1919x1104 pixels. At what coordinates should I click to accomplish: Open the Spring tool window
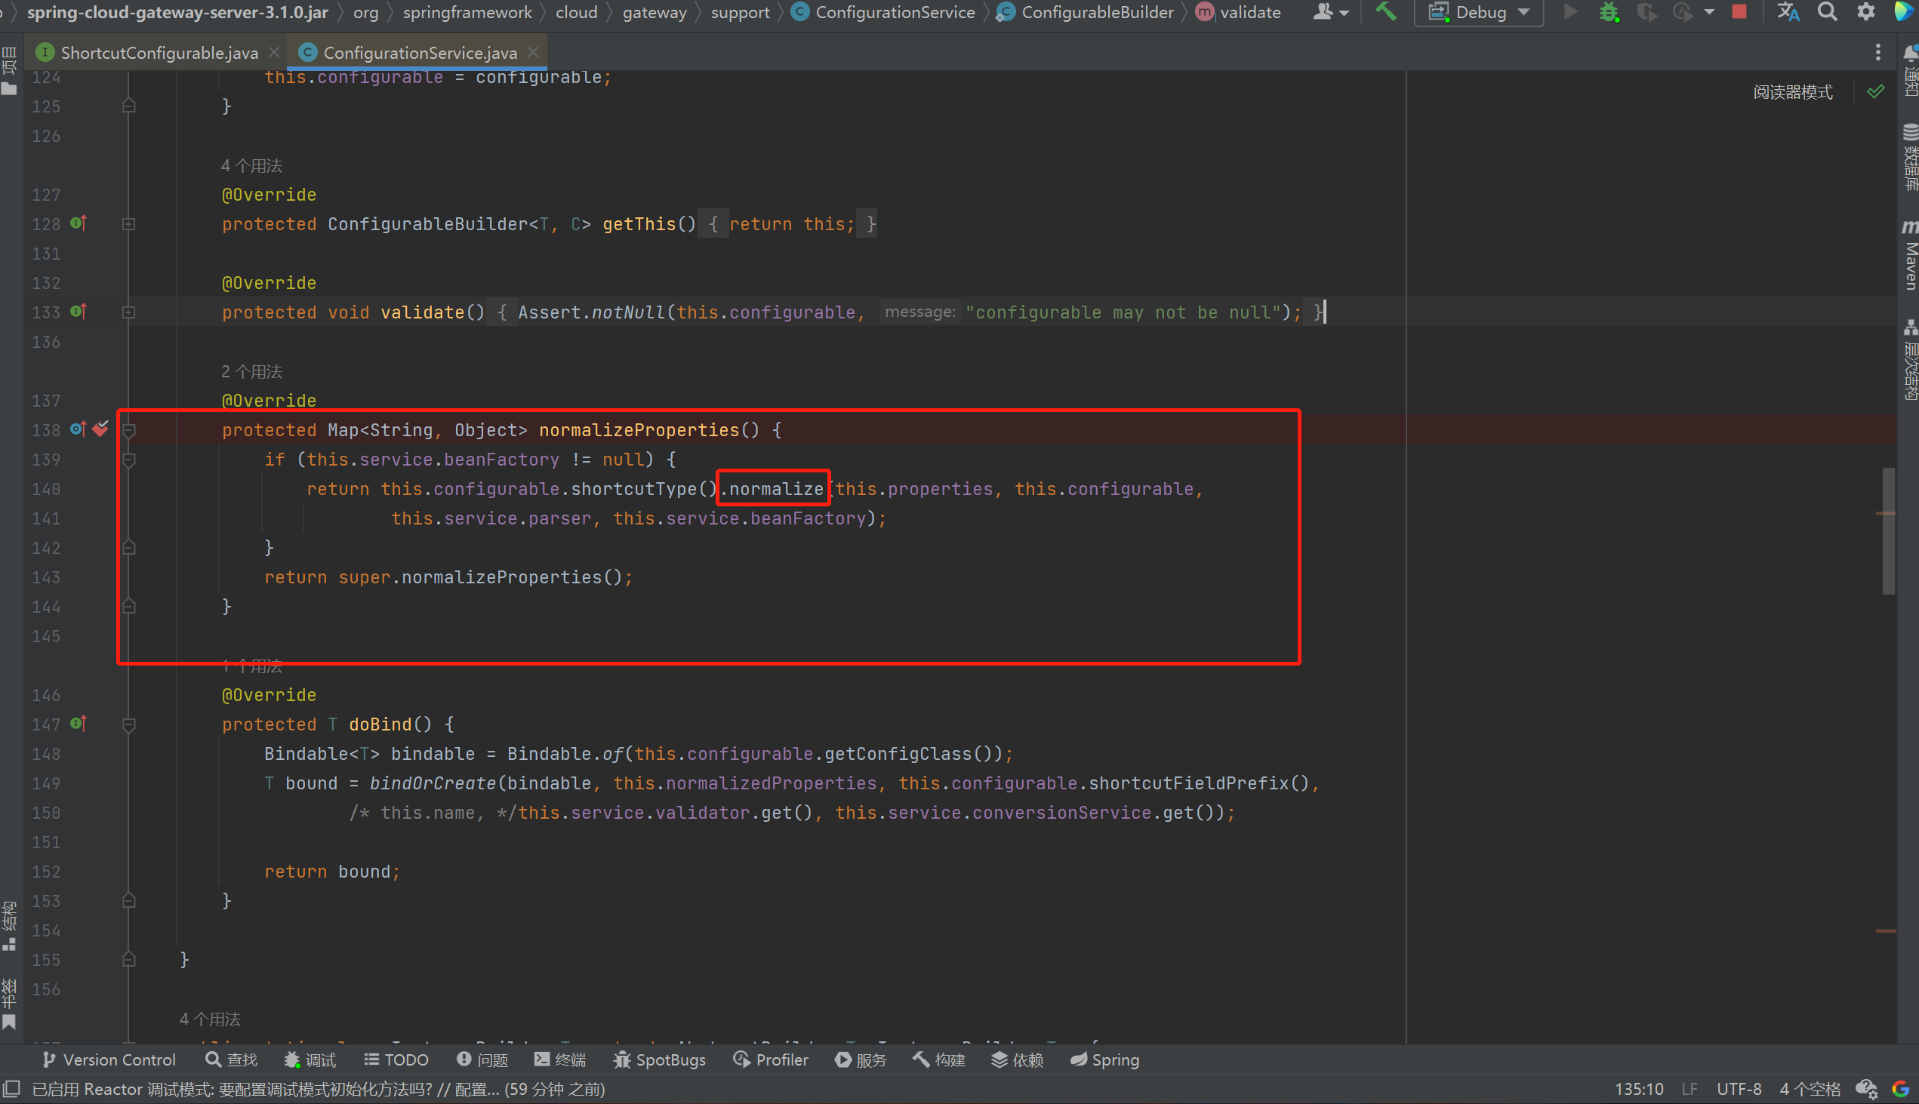click(1104, 1059)
